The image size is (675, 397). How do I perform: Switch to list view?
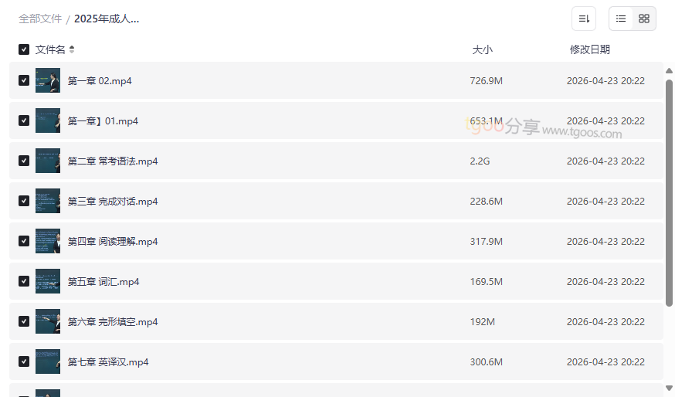[621, 19]
